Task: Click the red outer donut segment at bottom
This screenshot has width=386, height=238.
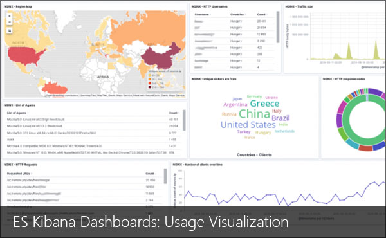Action: (x=365, y=148)
